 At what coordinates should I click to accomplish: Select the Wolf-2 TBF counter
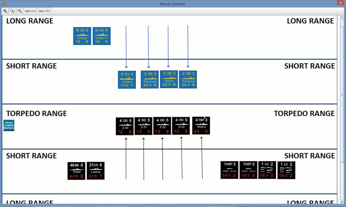coord(201,125)
